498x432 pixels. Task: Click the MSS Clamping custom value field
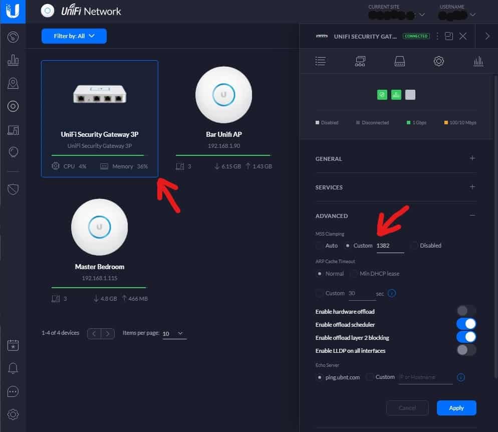390,246
